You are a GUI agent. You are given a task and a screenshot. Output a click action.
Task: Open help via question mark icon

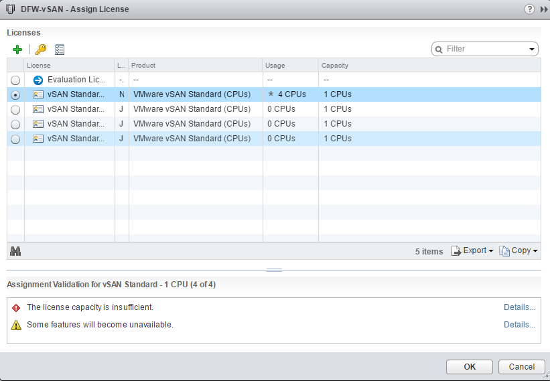point(529,9)
